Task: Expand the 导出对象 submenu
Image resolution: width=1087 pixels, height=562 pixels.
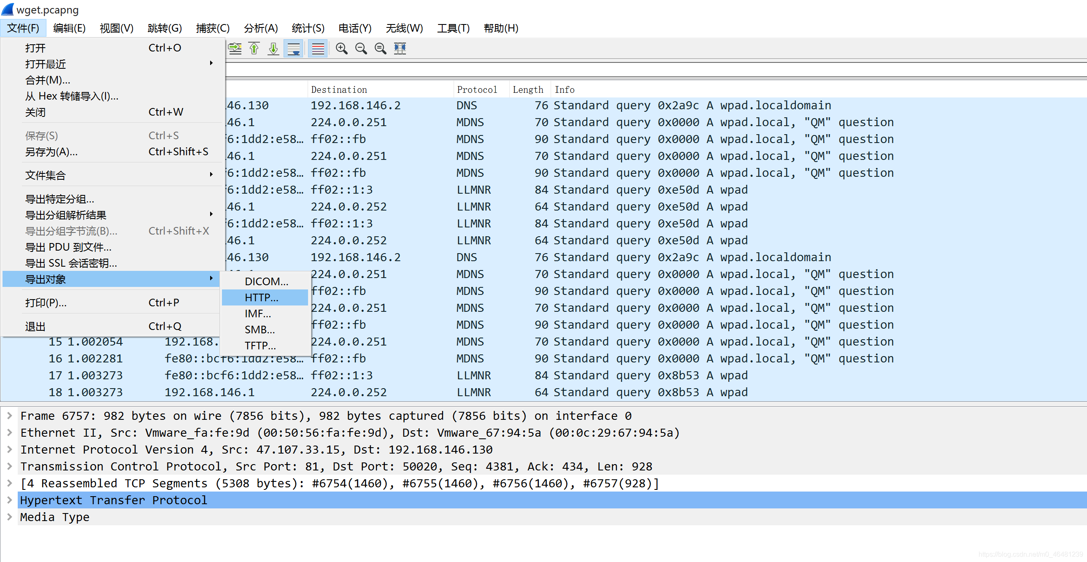Action: [x=112, y=279]
